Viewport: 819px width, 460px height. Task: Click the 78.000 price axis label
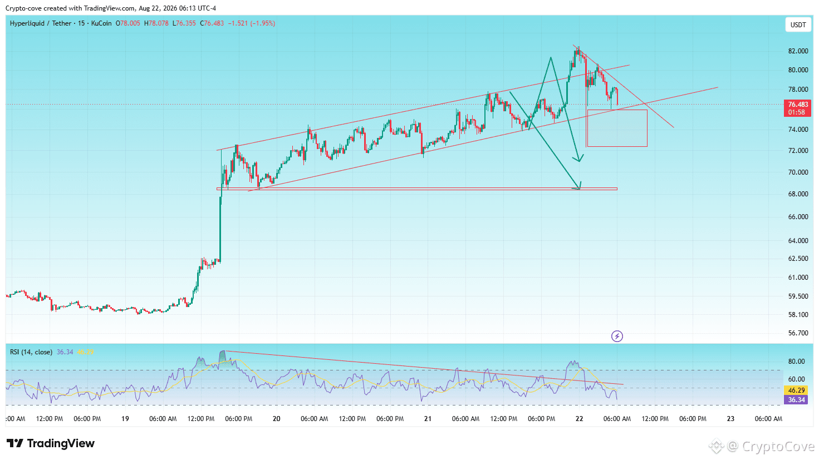(x=798, y=90)
